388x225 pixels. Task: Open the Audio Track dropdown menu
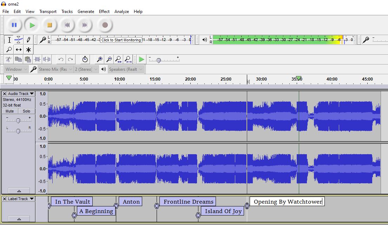pos(21,94)
